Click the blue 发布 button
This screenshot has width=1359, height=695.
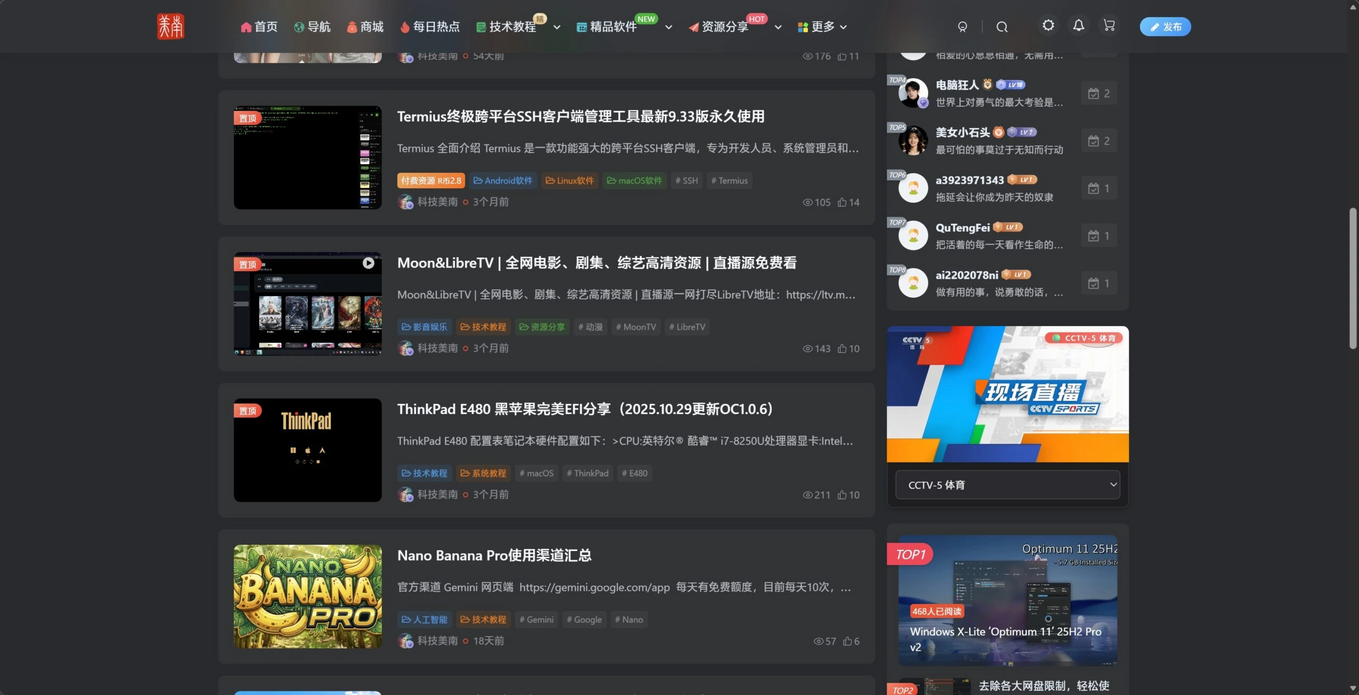tap(1165, 27)
